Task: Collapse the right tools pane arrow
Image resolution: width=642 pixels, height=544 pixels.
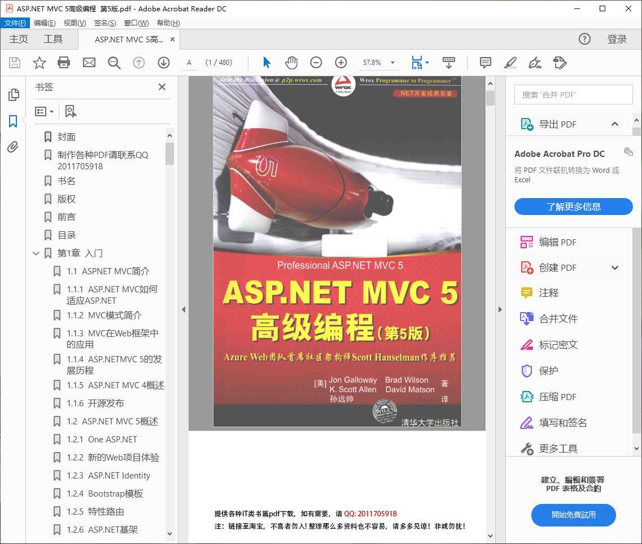Action: tap(500, 309)
